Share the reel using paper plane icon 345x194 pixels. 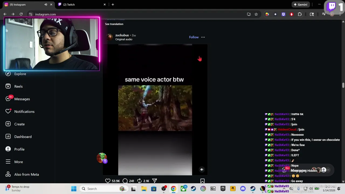(155, 181)
